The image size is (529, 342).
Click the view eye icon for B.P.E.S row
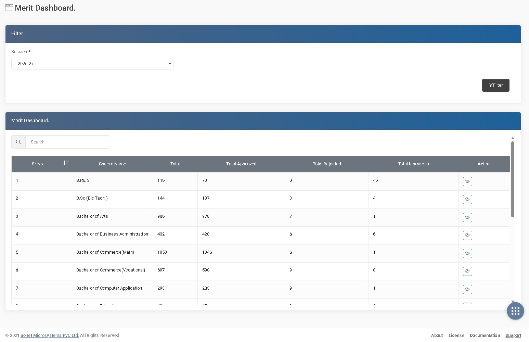467,181
